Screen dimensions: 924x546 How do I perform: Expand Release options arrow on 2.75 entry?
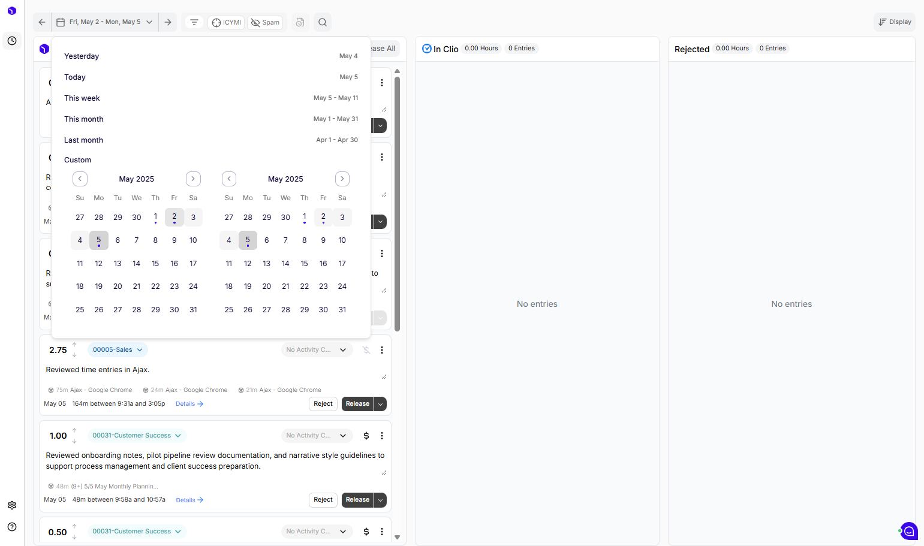(380, 404)
